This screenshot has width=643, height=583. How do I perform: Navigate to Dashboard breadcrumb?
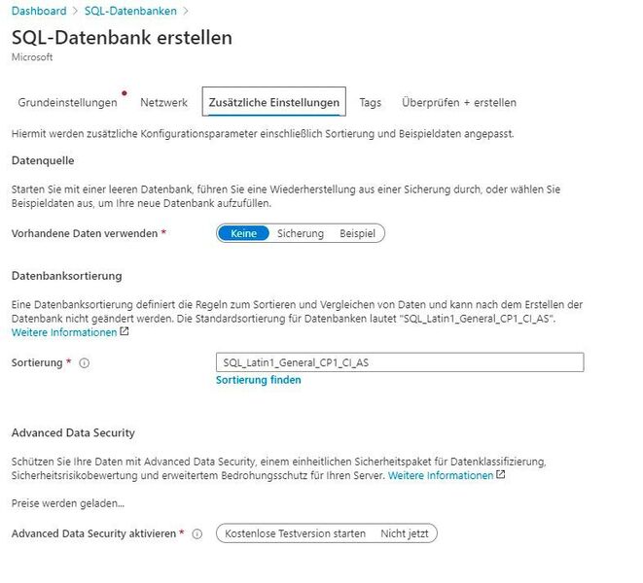tap(39, 11)
